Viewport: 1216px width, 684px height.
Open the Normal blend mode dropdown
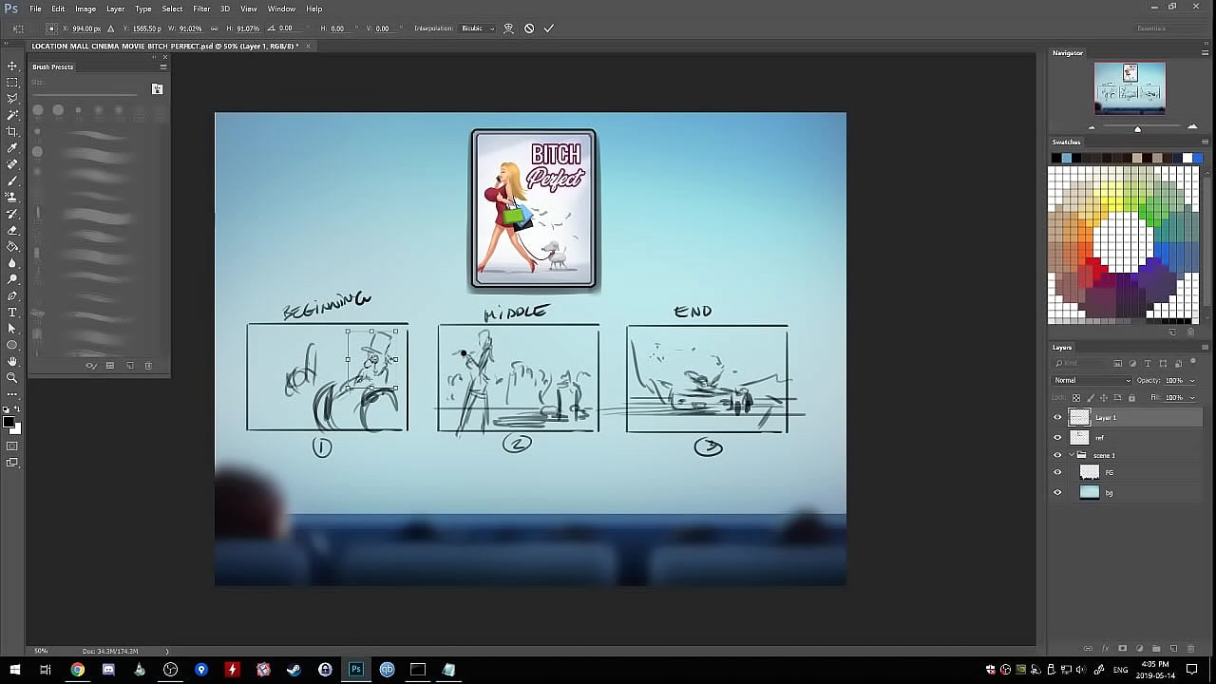point(1092,381)
